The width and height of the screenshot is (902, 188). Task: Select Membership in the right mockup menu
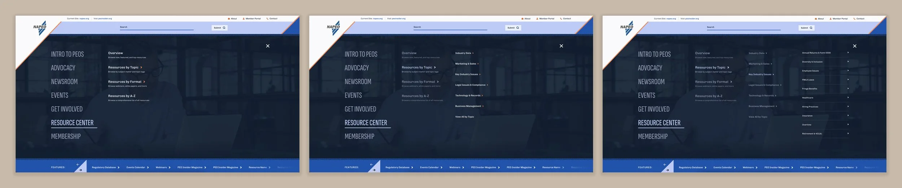[x=653, y=137]
